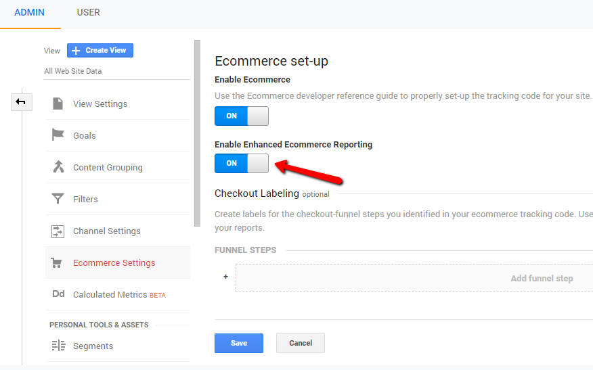The height and width of the screenshot is (370, 593).
Task: Click the Cancel button
Action: tap(301, 343)
